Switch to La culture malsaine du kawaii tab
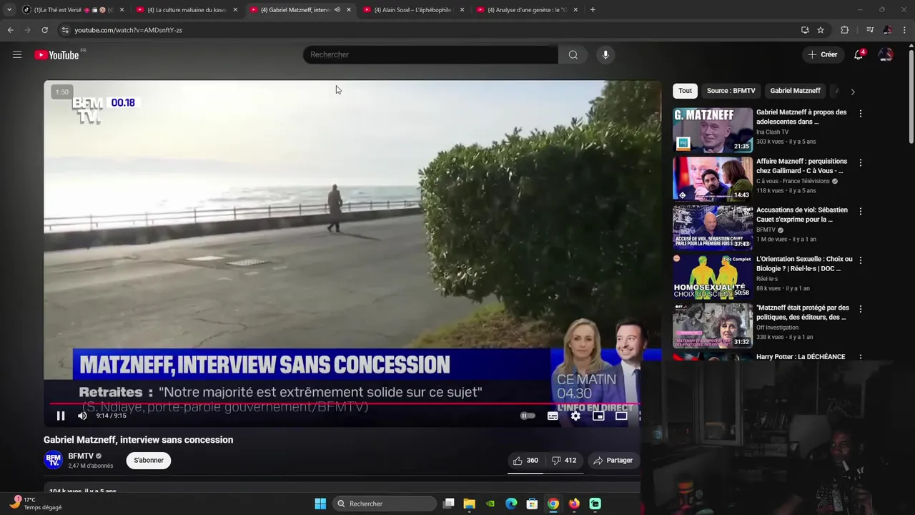915x515 pixels. [186, 10]
